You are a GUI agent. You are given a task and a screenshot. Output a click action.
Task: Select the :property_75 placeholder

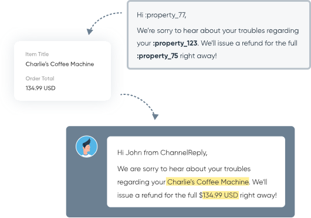[157, 56]
